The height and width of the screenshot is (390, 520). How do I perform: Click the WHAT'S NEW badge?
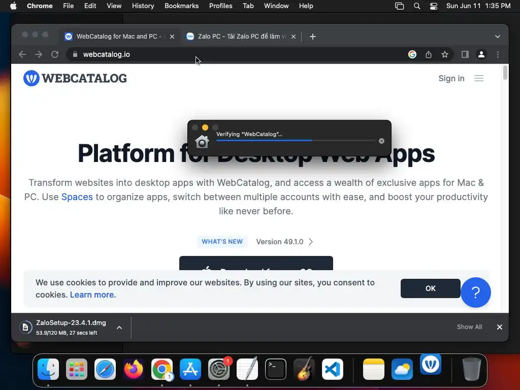tap(222, 241)
